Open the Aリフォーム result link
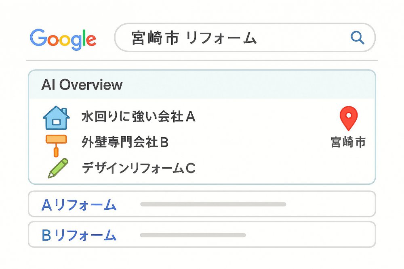404x269 pixels. 79,205
